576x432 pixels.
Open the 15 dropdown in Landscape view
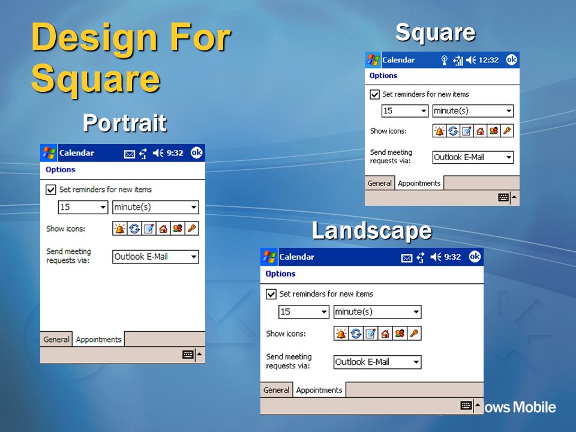304,312
